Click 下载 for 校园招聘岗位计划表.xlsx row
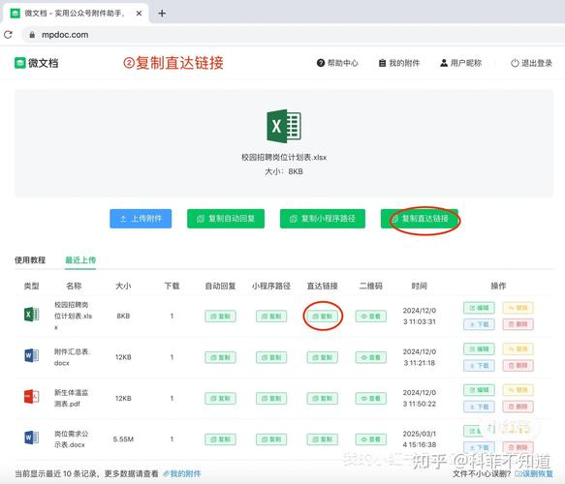This screenshot has width=565, height=484. (479, 324)
